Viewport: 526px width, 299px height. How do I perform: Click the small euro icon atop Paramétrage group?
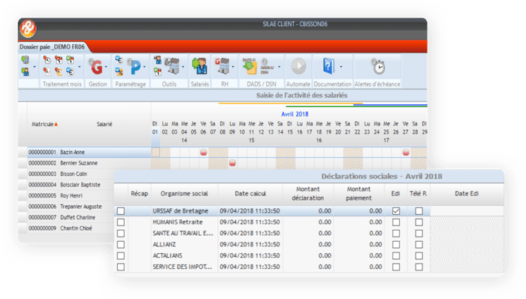pyautogui.click(x=119, y=59)
